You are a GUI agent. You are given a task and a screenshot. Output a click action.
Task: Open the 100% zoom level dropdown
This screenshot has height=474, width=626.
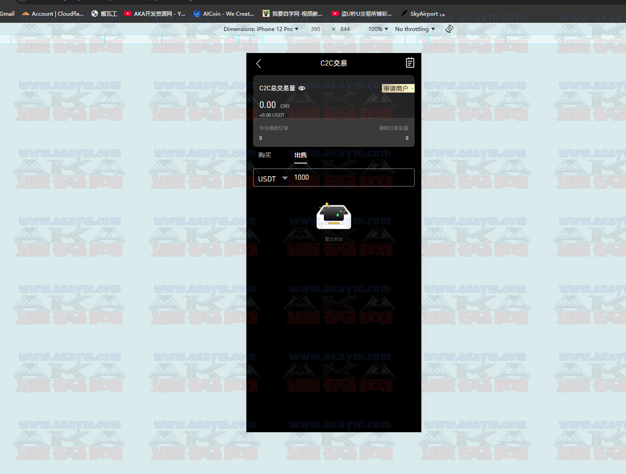[378, 29]
